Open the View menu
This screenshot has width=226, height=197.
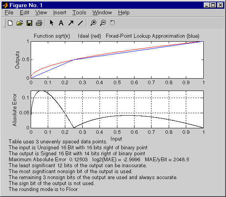coord(41,13)
